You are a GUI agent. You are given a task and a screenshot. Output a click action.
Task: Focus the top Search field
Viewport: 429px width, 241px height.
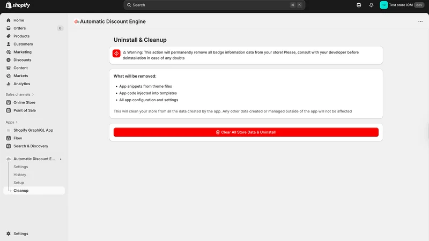[214, 5]
